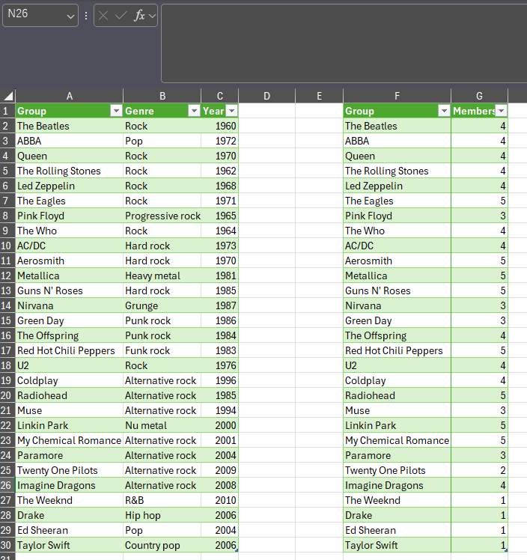The width and height of the screenshot is (527, 560).
Task: Click The Beatles cell in column A
Action: [70, 126]
